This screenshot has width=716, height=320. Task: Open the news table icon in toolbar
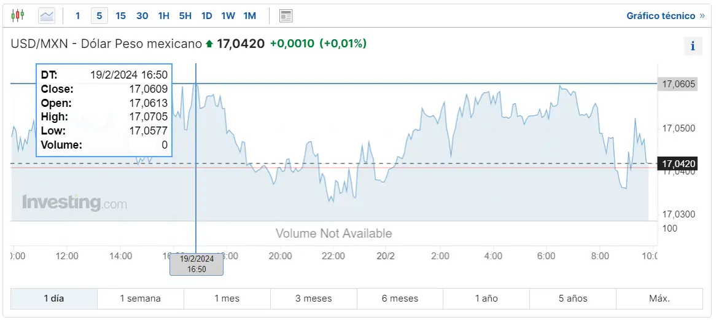point(286,16)
